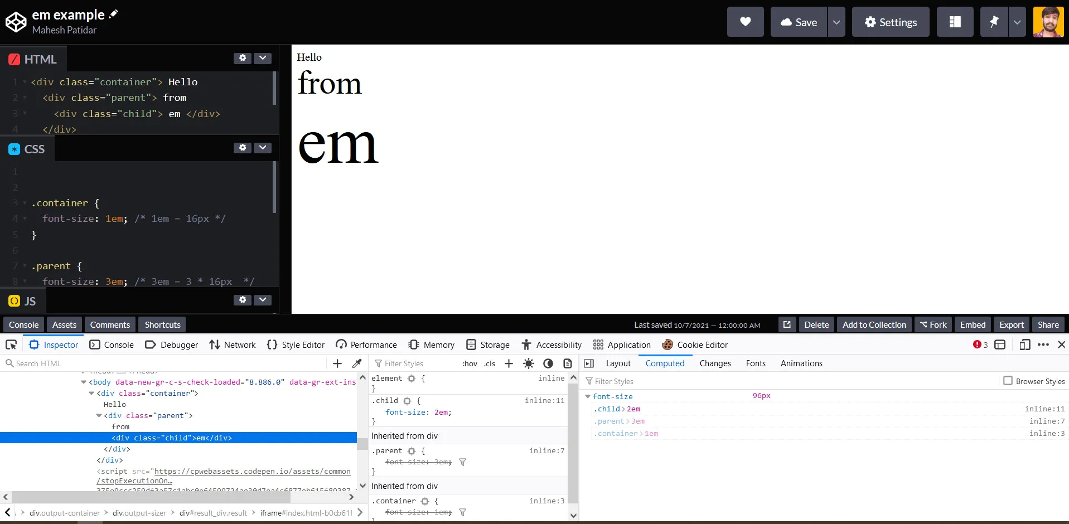This screenshot has height=524, width=1069.
Task: Enable the Browser Styles checkbox
Action: click(x=1008, y=381)
